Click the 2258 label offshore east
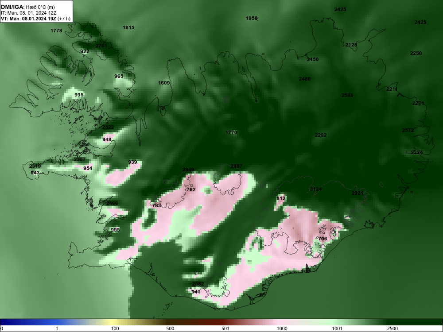 416,53
